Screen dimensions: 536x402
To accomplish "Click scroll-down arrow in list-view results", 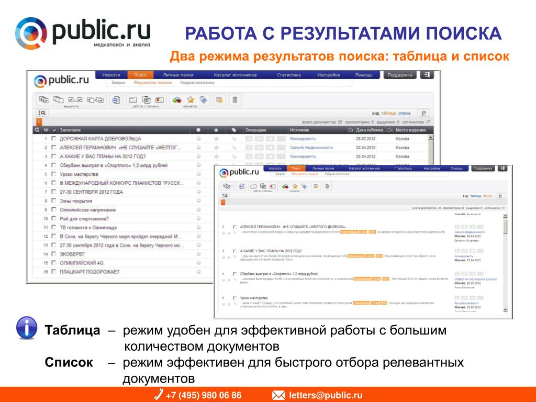I will [505, 310].
